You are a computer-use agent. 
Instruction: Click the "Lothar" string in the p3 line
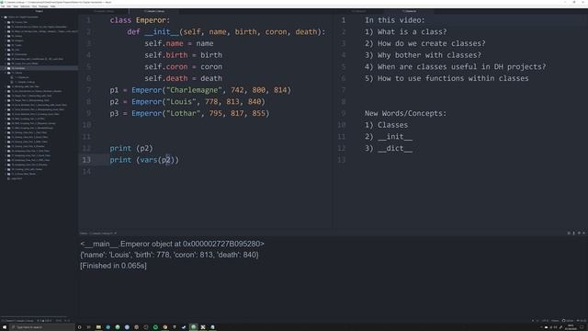tap(184, 113)
